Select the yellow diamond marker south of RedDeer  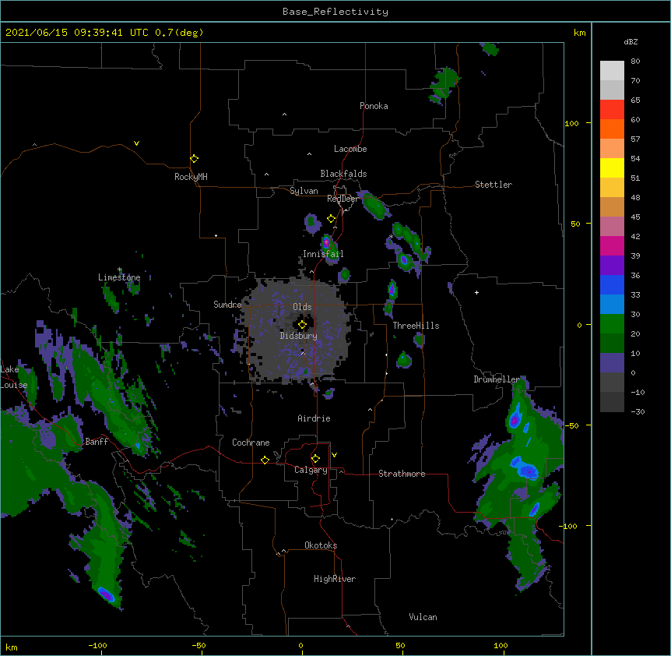[331, 219]
